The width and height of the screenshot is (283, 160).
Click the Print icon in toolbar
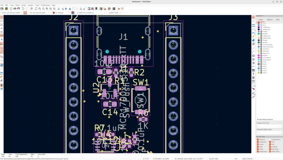[15, 9]
